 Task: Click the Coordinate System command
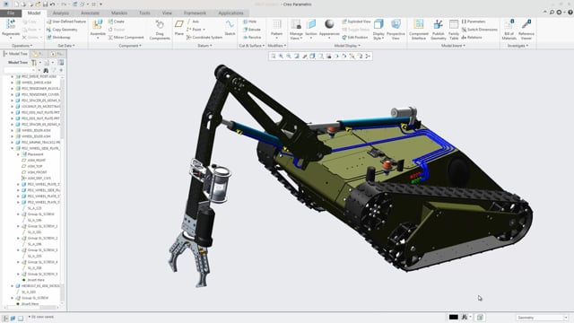[204, 38]
